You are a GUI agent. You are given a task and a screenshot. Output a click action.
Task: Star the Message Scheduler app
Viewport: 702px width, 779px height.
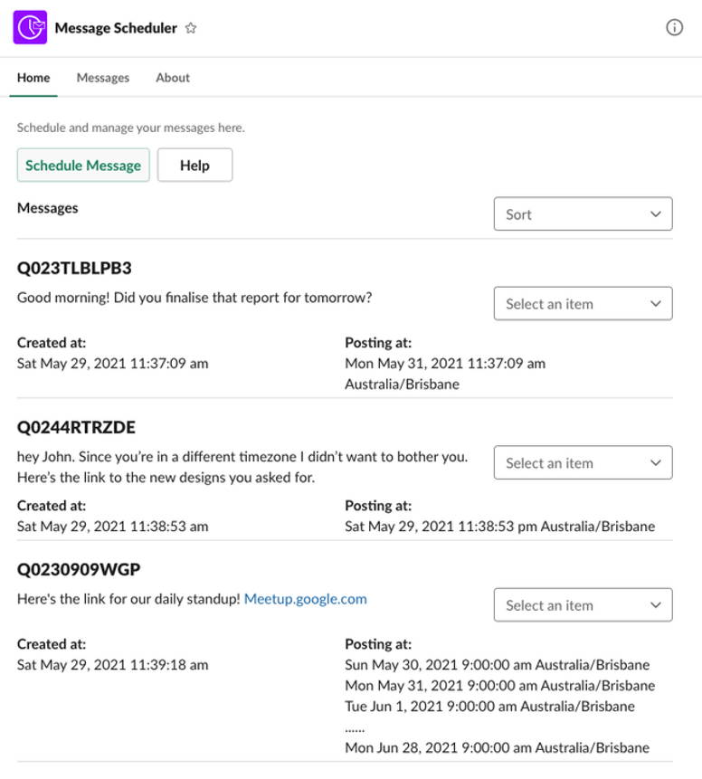tap(191, 28)
